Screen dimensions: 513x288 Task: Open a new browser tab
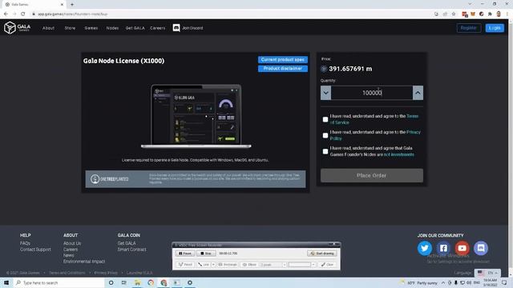[72, 5]
